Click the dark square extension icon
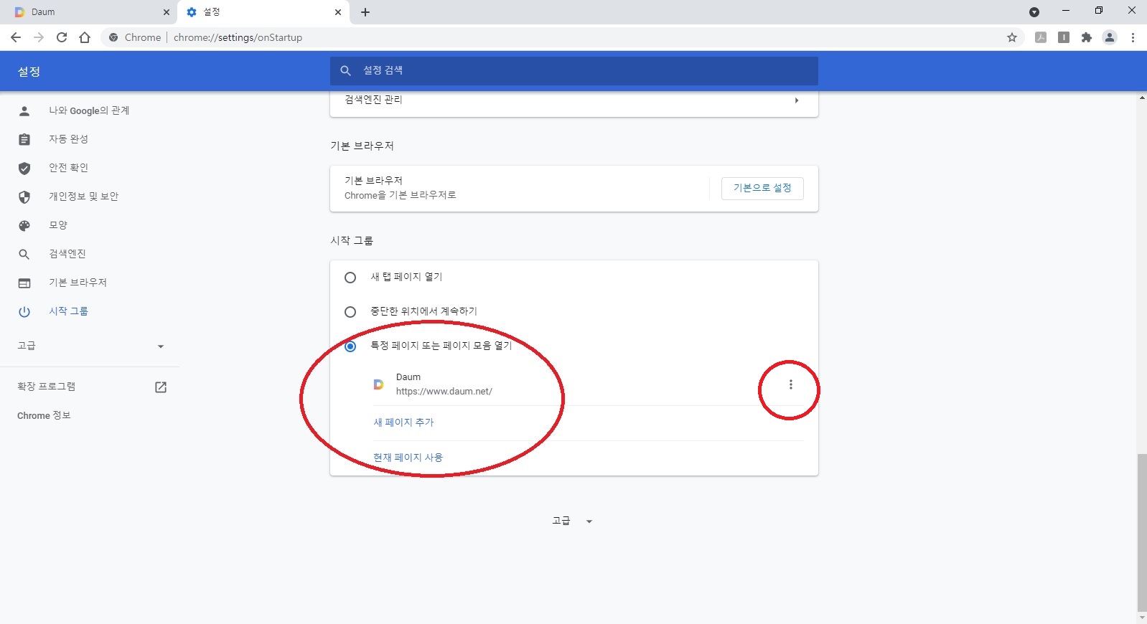Image resolution: width=1147 pixels, height=624 pixels. [1064, 37]
